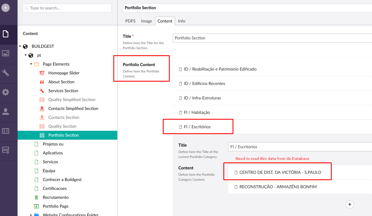372x216 pixels.
Task: Click the Portfolio Section name field at top
Action: pyautogui.click(x=247, y=8)
